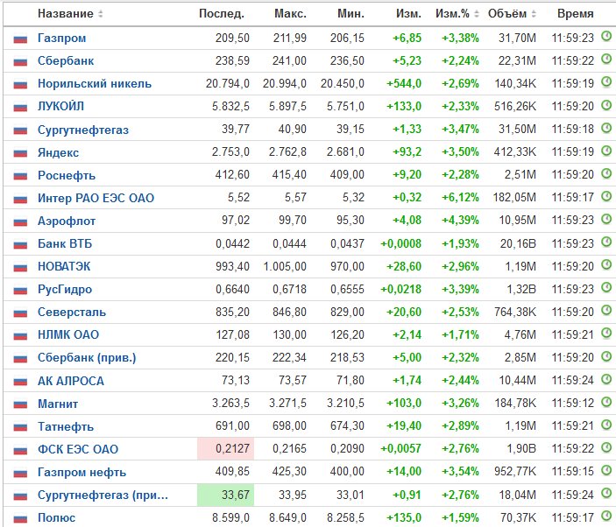
Task: Click the 20.794,0 last price value
Action: (228, 83)
